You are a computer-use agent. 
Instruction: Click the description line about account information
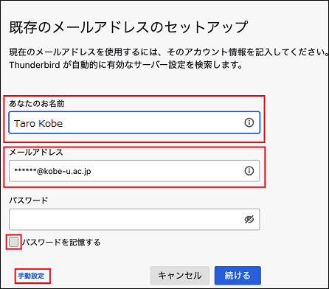pyautogui.click(x=169, y=52)
